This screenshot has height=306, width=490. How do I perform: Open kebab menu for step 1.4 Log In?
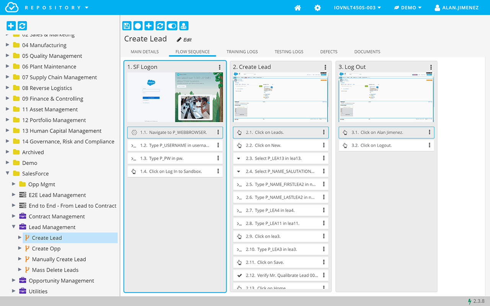pos(218,171)
